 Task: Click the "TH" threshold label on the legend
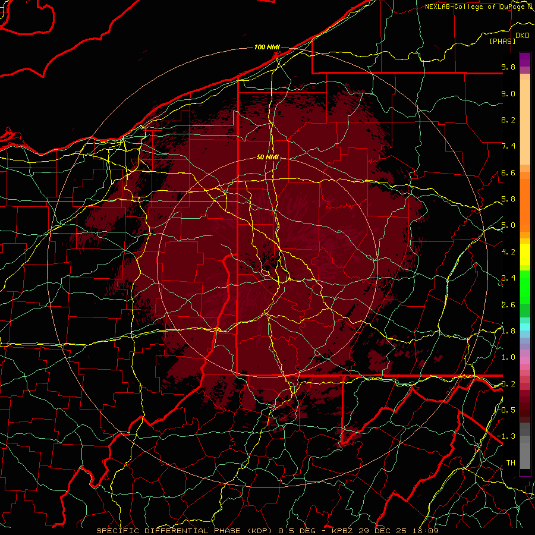click(x=511, y=463)
